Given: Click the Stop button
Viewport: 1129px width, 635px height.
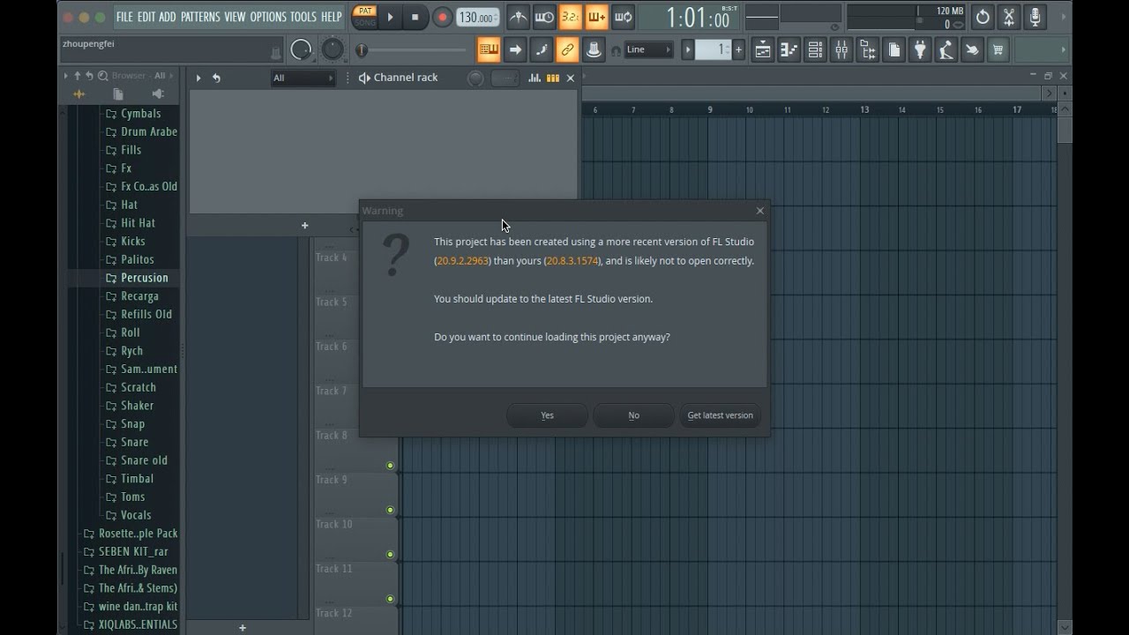Looking at the screenshot, I should 415,17.
